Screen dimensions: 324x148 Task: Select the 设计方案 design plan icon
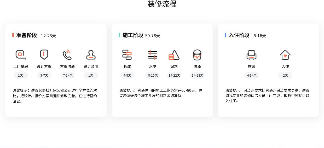(x=44, y=55)
